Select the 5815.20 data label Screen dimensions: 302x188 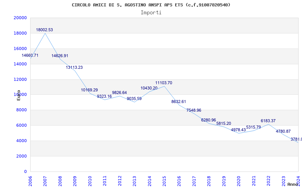click(223, 124)
